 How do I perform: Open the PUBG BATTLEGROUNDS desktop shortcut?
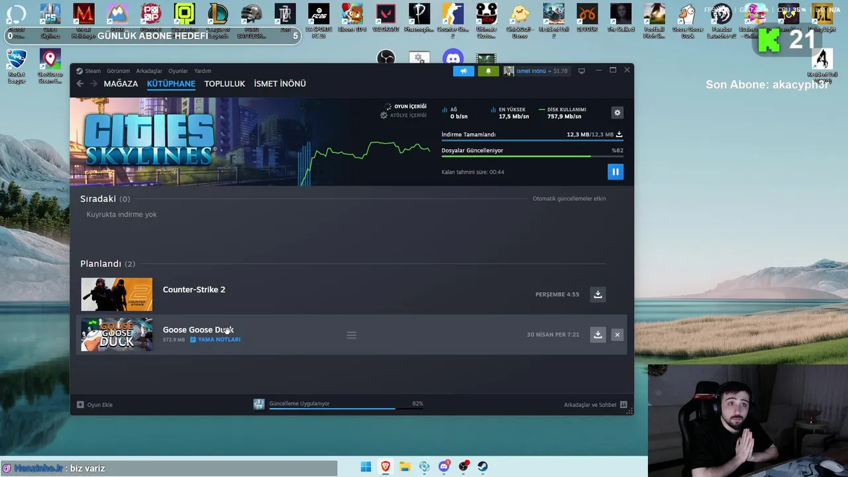pos(252,21)
